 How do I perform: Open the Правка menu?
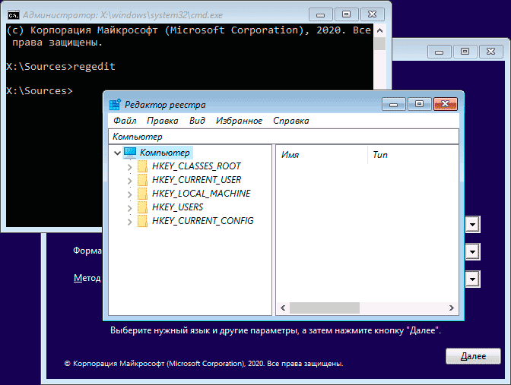162,121
